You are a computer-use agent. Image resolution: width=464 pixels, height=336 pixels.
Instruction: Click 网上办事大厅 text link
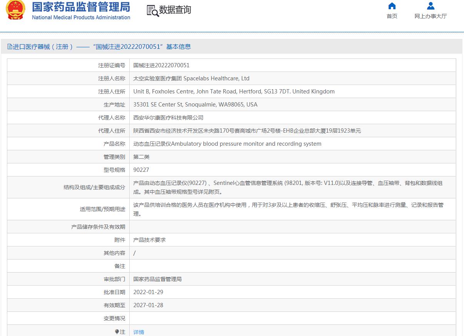[x=431, y=16]
